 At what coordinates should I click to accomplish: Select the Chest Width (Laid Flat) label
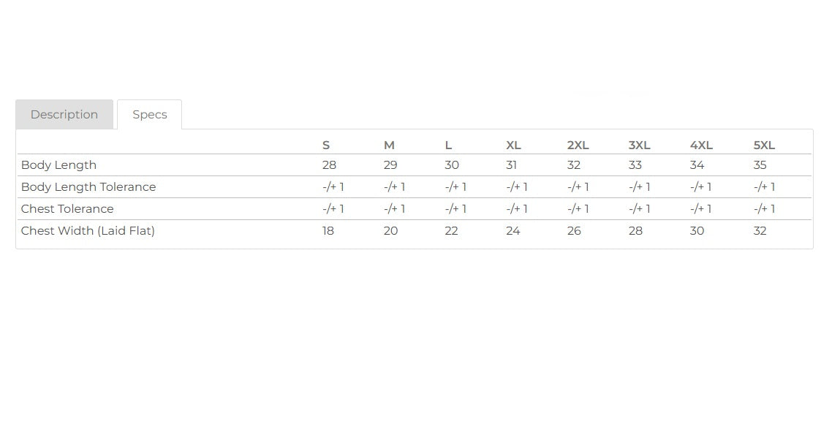click(88, 231)
